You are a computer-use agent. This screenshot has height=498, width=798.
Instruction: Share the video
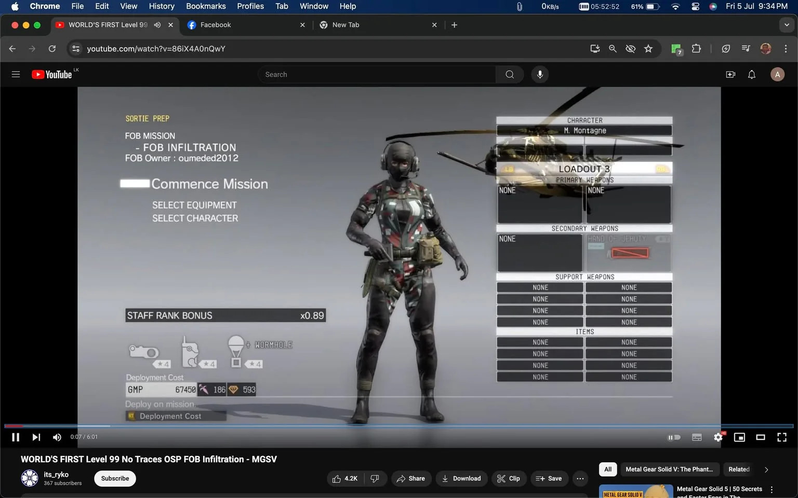click(x=410, y=478)
